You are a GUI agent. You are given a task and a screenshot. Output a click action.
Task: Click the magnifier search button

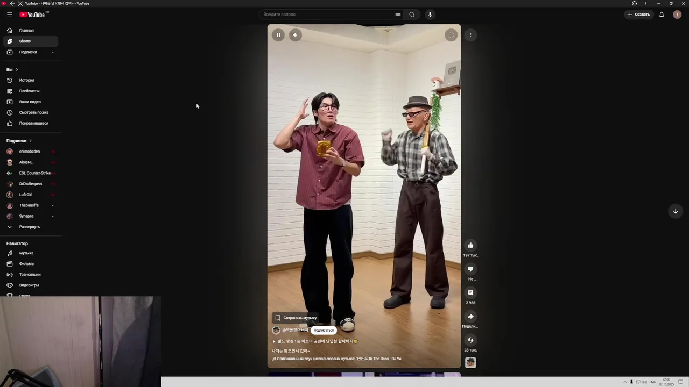[412, 15]
